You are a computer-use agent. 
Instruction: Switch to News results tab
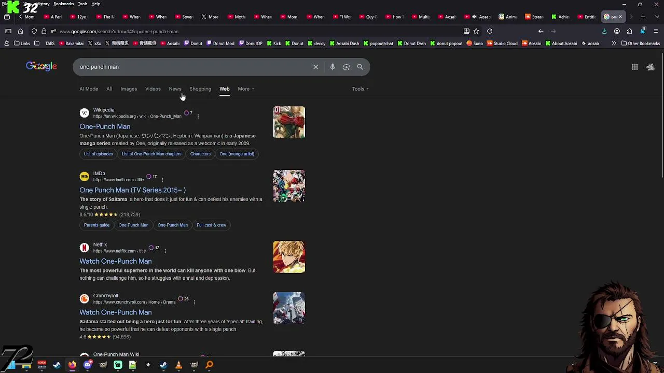click(x=175, y=89)
